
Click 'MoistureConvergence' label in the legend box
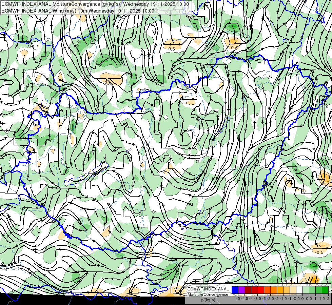click(x=208, y=294)
